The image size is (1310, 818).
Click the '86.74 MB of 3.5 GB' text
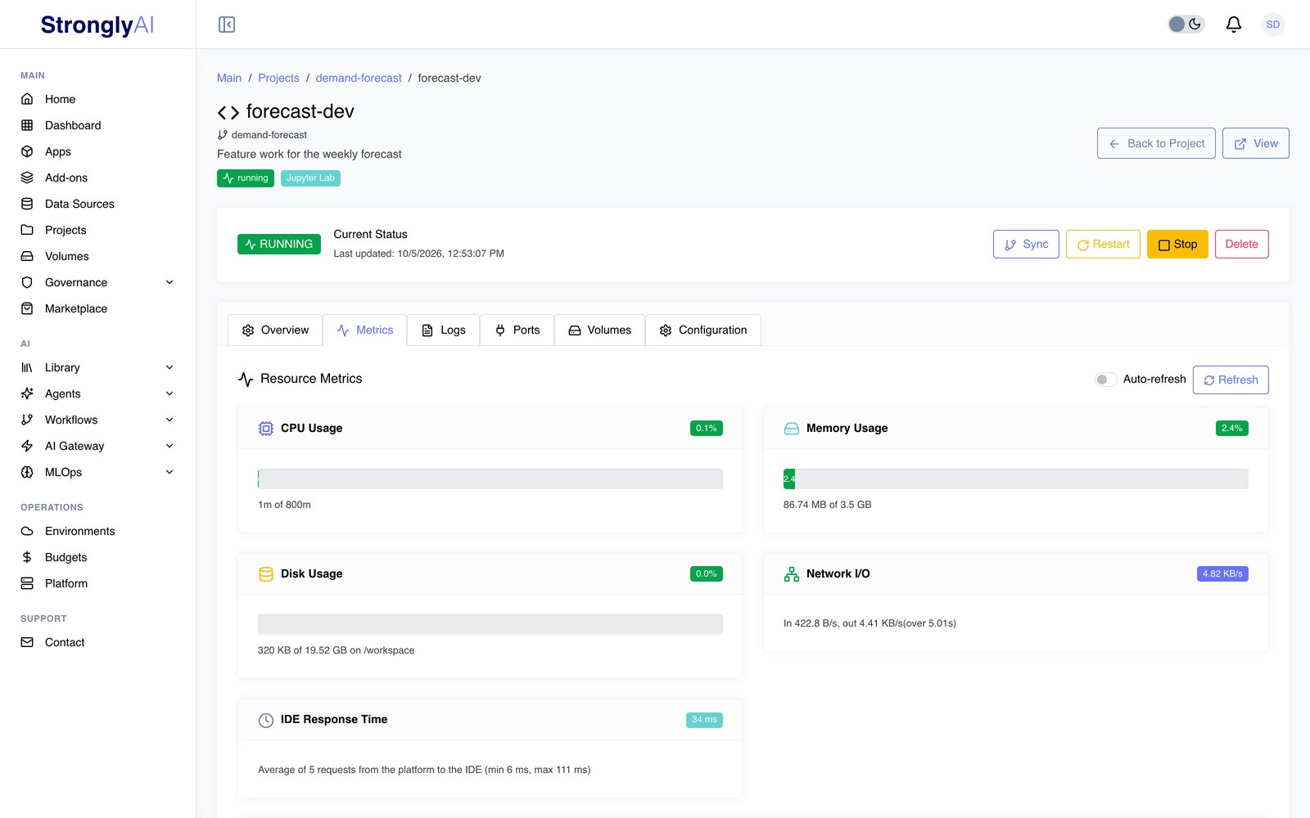(x=827, y=505)
